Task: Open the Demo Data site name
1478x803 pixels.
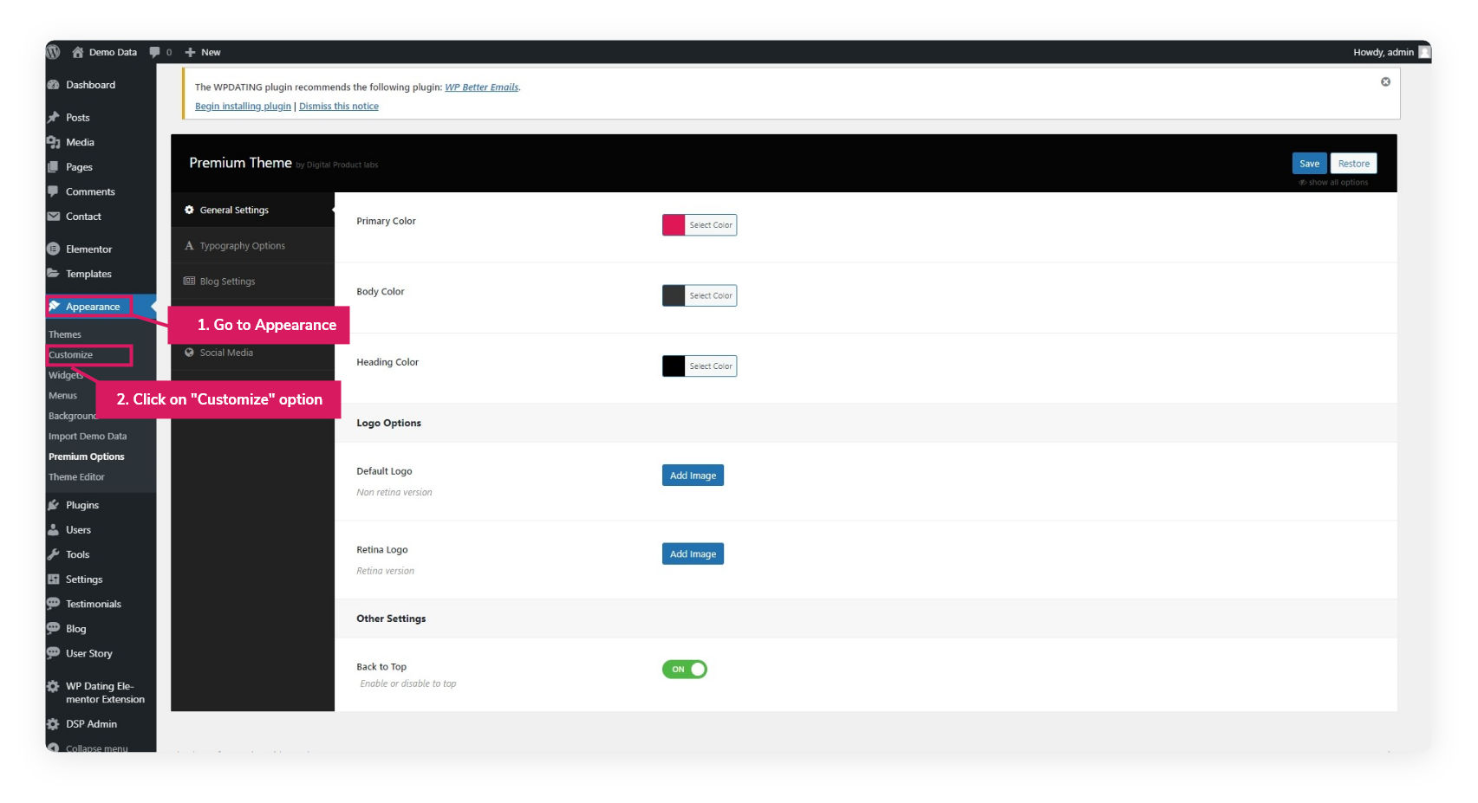Action: 113,52
